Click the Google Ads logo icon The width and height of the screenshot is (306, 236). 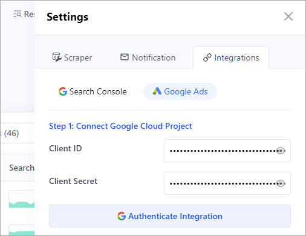click(x=157, y=91)
